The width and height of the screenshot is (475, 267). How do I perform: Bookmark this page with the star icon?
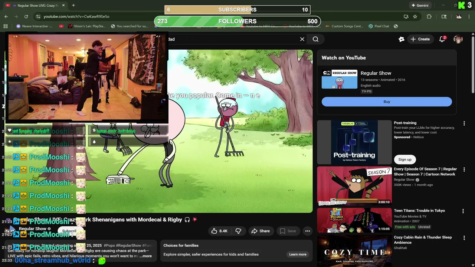pos(415,16)
